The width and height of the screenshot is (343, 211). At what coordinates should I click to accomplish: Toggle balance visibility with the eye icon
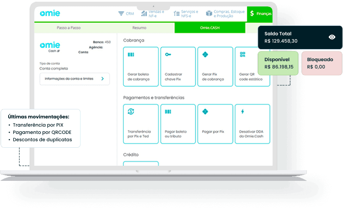tap(332, 37)
